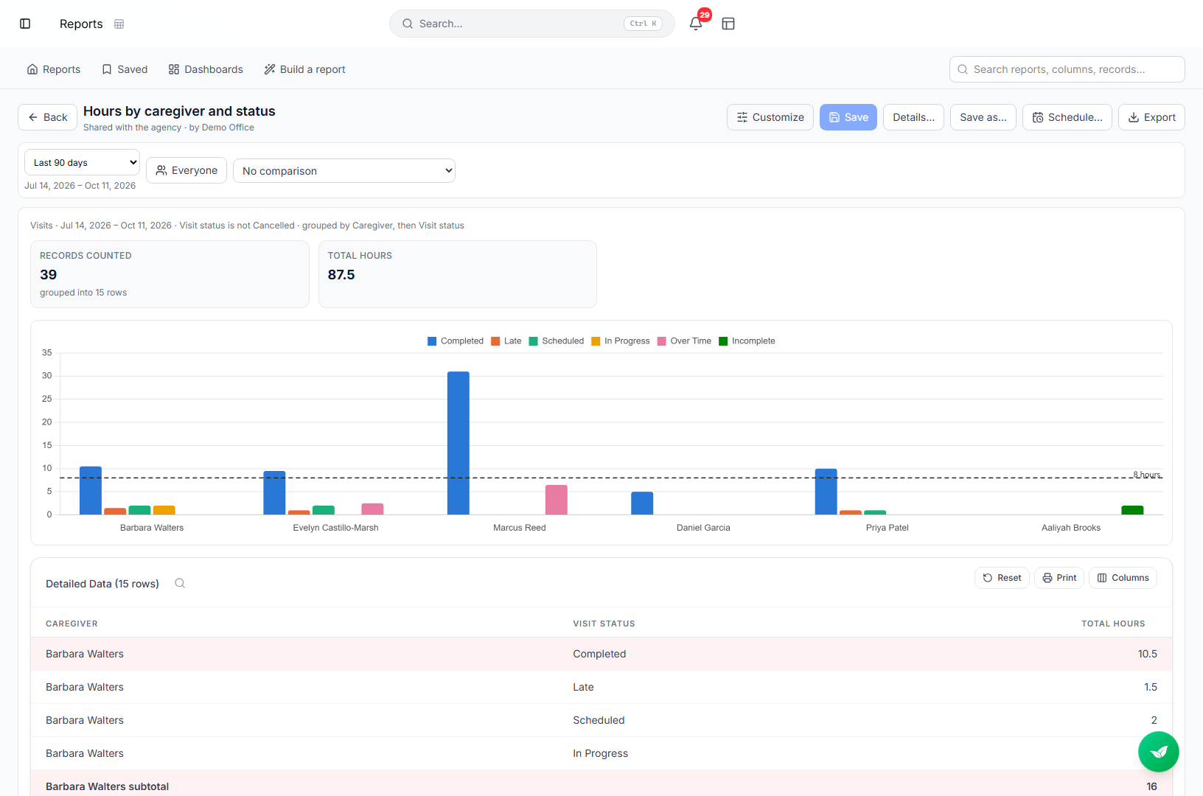Print the detailed data table
The width and height of the screenshot is (1203, 796).
click(1059, 578)
